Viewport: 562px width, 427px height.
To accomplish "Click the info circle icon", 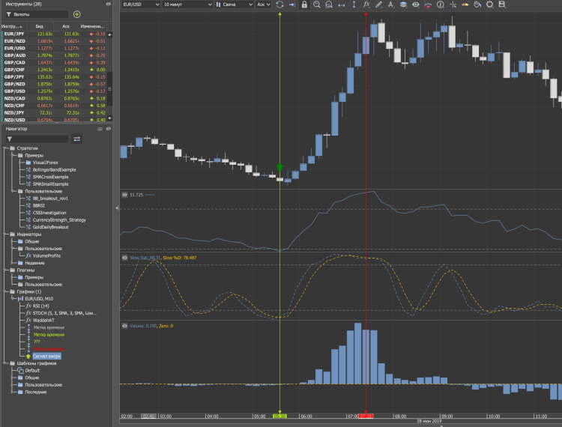I will pyautogui.click(x=441, y=4).
